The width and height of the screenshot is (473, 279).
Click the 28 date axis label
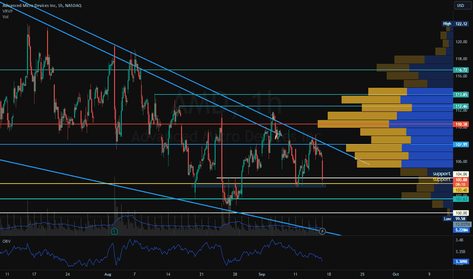click(234, 274)
